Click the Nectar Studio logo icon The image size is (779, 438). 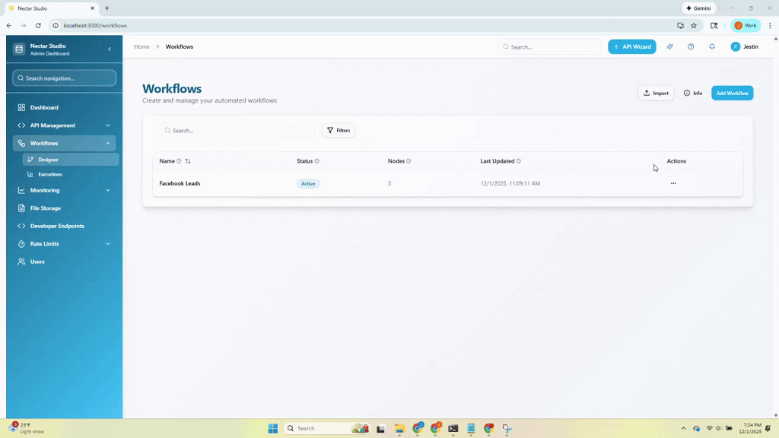pyautogui.click(x=19, y=49)
